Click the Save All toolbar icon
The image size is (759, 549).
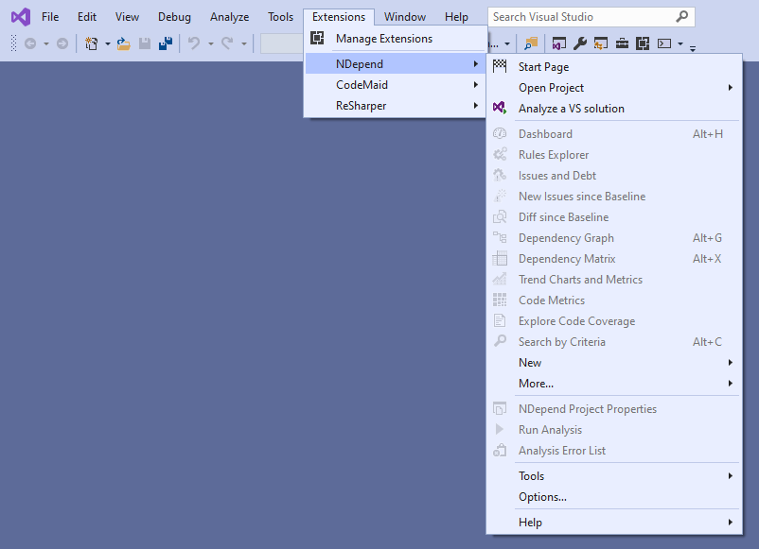point(166,44)
